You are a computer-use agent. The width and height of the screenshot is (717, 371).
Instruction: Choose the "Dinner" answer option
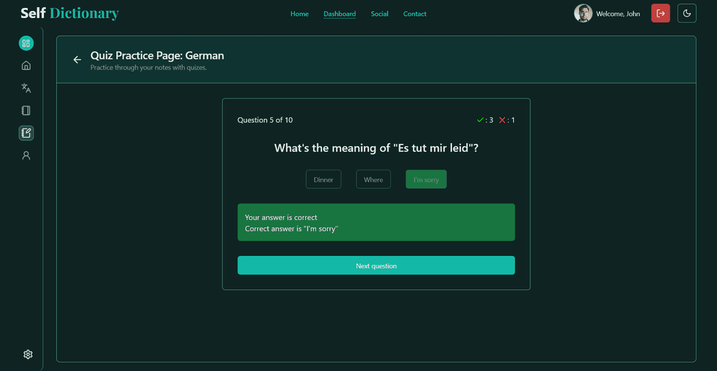tap(323, 180)
